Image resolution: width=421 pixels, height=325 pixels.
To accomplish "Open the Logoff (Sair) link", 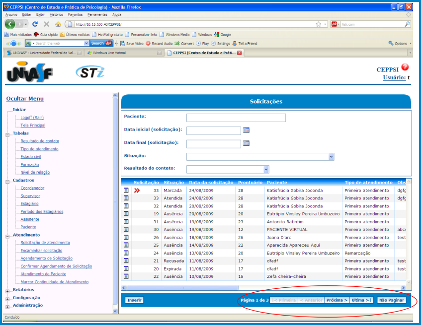I will coord(32,118).
